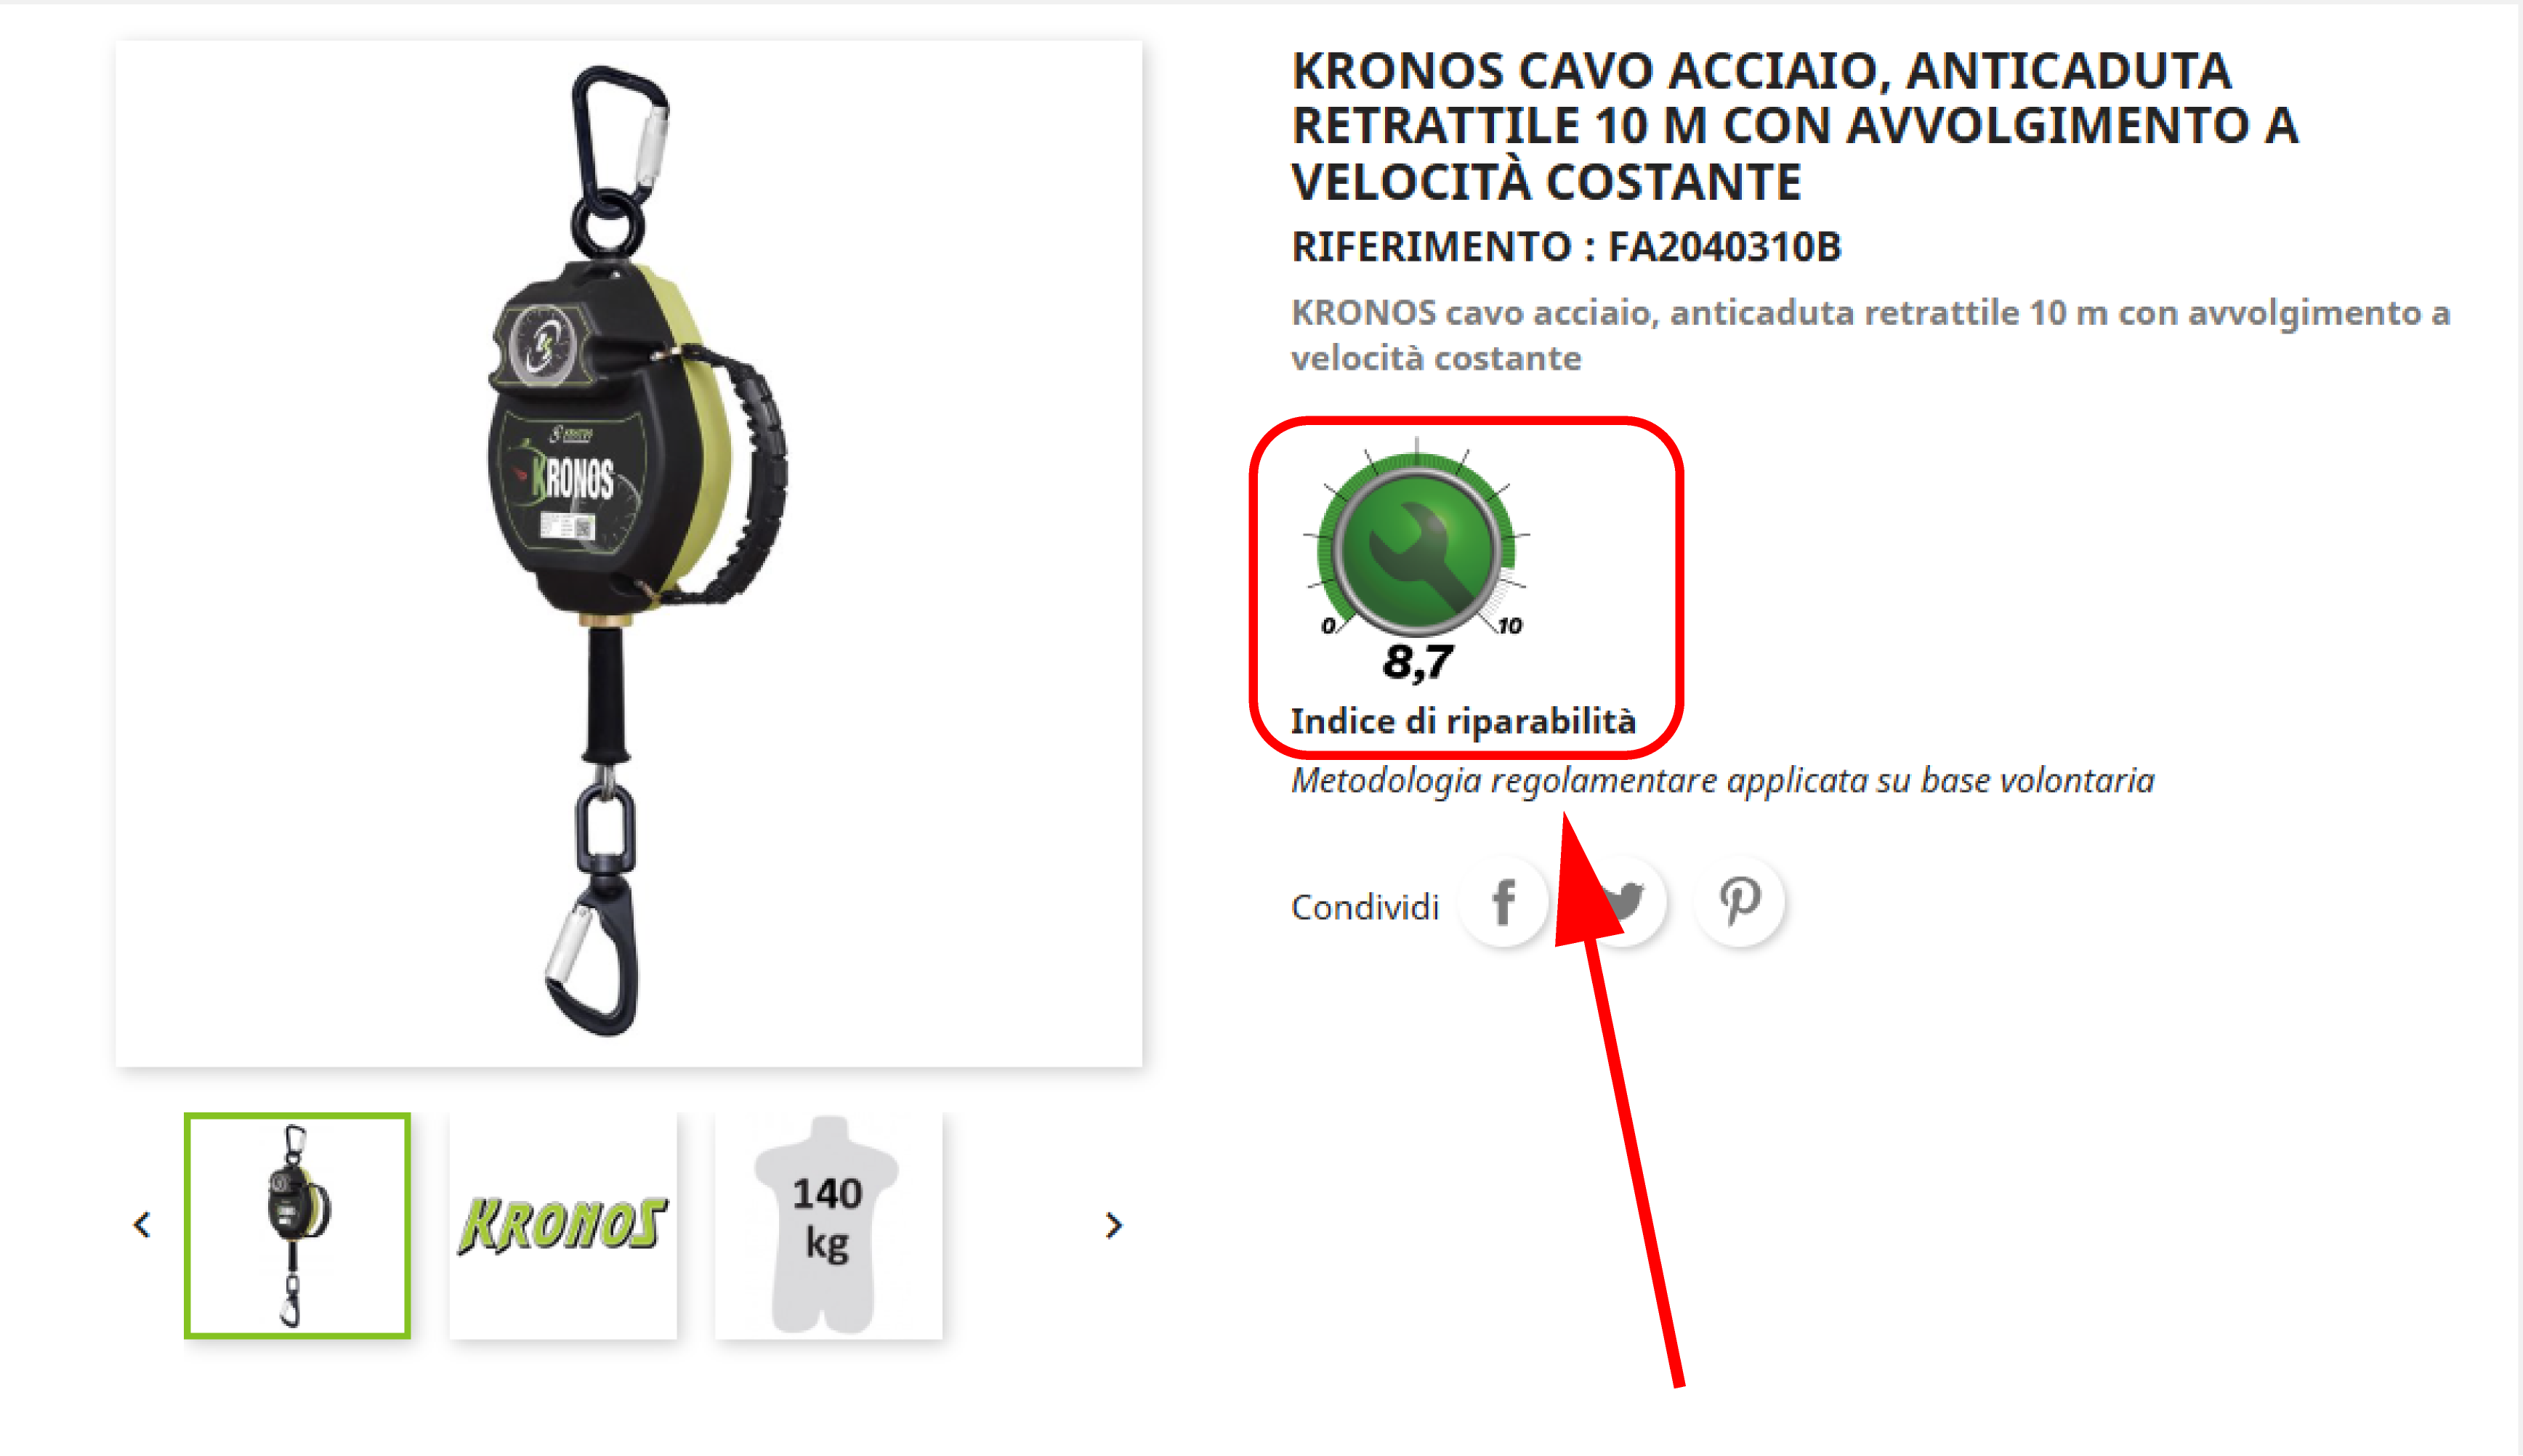This screenshot has width=2523, height=1456.
Task: Select the Kronos device thumbnail
Action: (x=297, y=1225)
